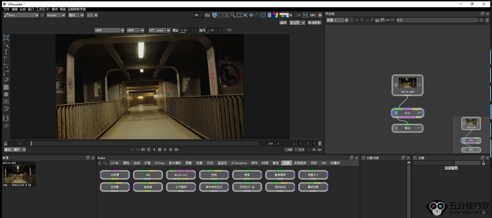Click the snapshot camera icon in viewer toolbar
Screen dimensions: 492x218
point(207,15)
